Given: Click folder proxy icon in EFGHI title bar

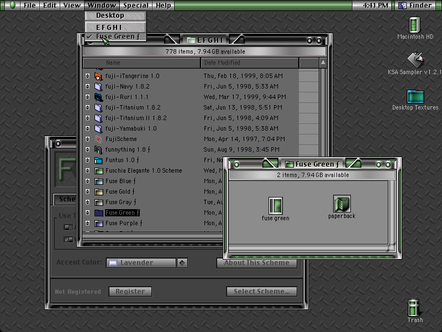Looking at the screenshot, I should point(191,40).
